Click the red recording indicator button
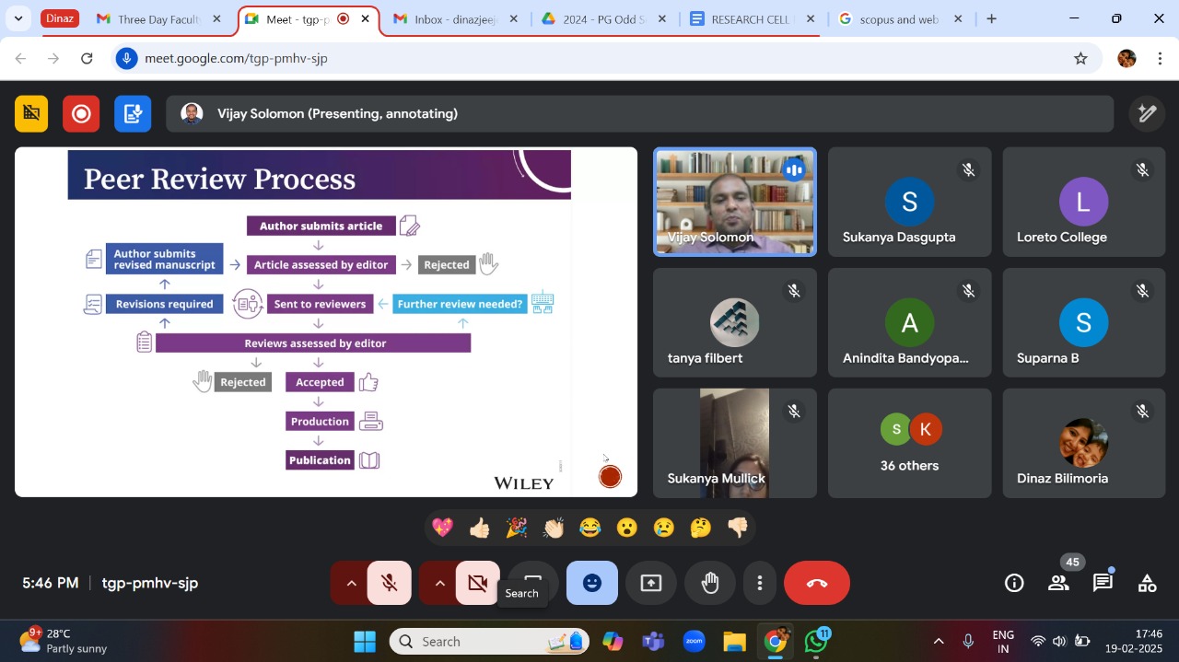This screenshot has width=1179, height=662. point(81,113)
